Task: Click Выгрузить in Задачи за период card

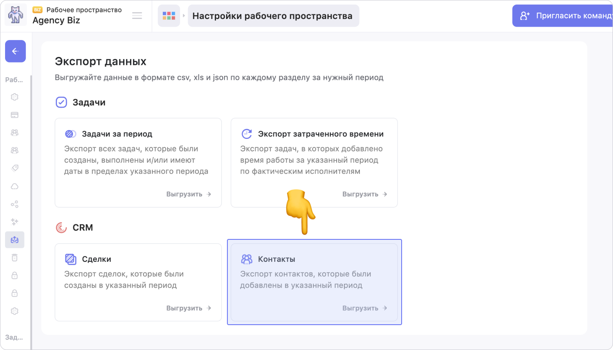Action: point(189,194)
